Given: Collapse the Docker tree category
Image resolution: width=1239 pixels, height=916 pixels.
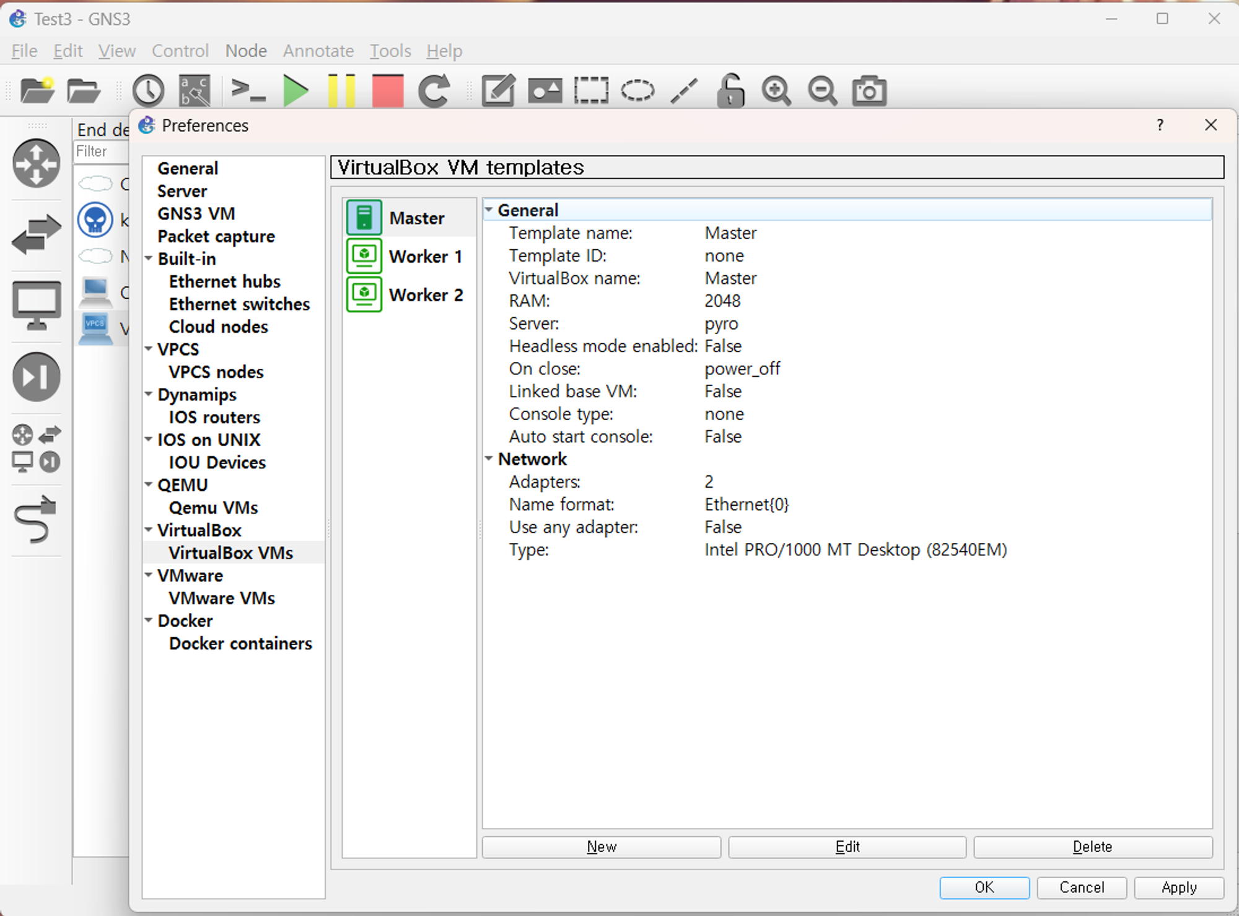Looking at the screenshot, I should pyautogui.click(x=149, y=620).
